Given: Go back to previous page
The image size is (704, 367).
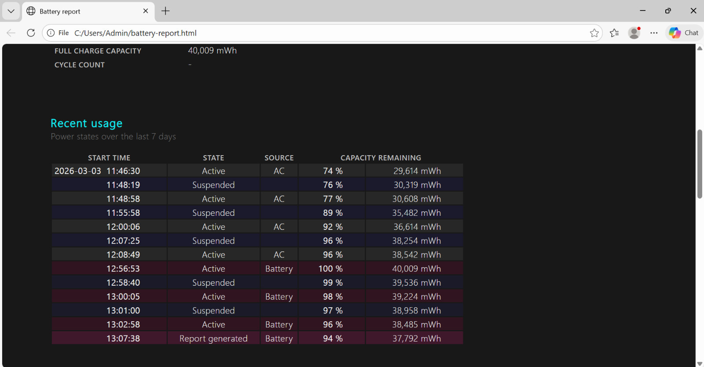Looking at the screenshot, I should [11, 33].
